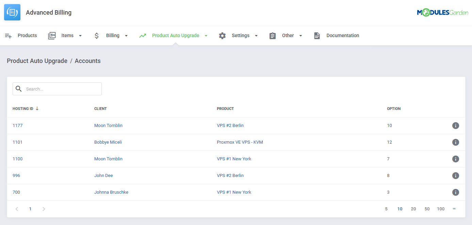The image size is (472, 225).
Task: Click the Advanced Billing app logo
Action: (x=12, y=12)
